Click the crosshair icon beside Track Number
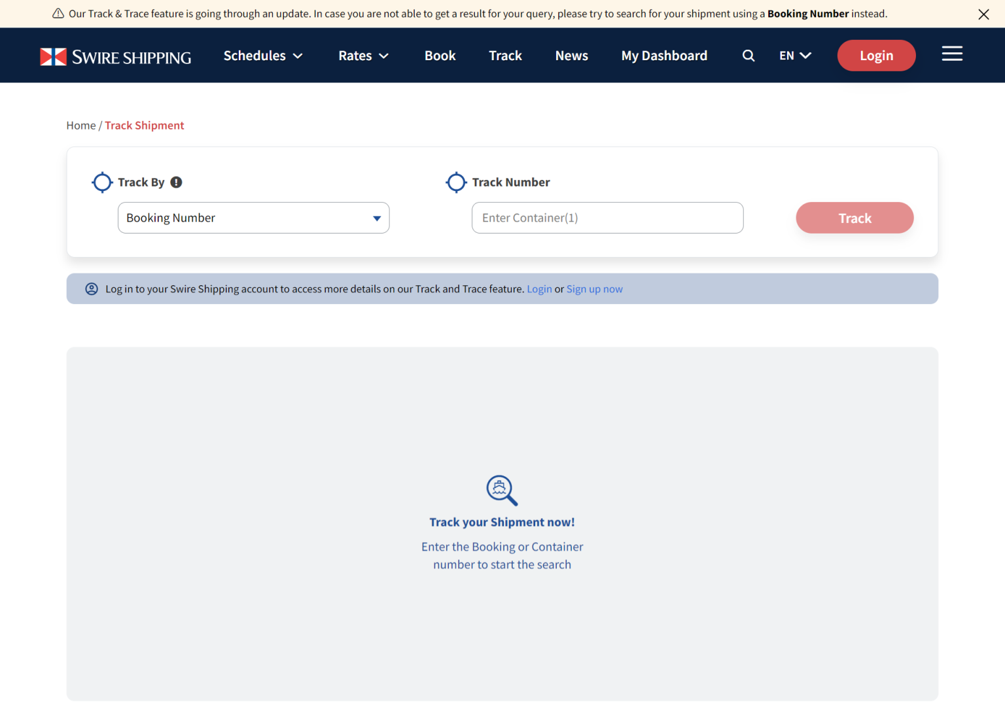The height and width of the screenshot is (728, 1005). [x=456, y=182]
